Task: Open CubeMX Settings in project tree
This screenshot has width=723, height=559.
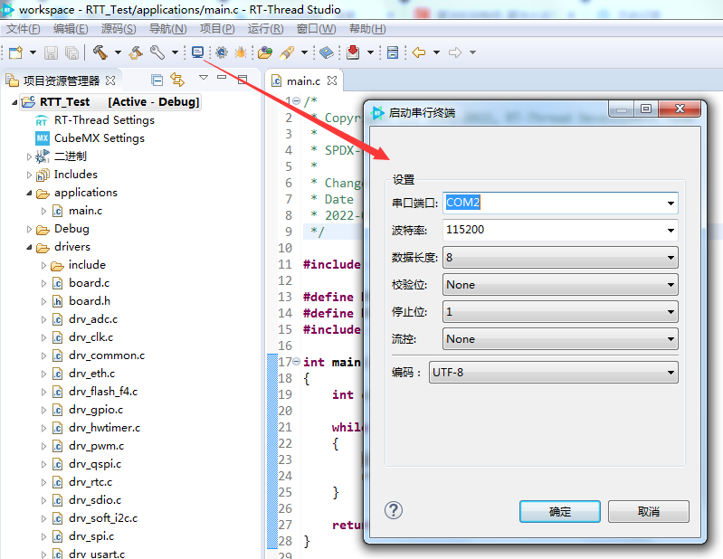Action: pos(99,137)
